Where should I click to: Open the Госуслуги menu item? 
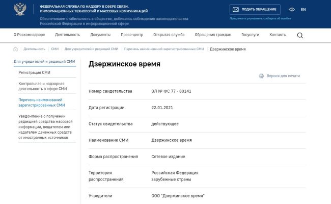tap(250, 35)
